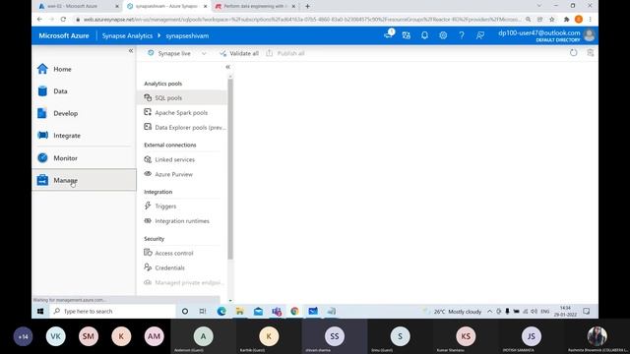Open the feedback icon in header

click(x=479, y=35)
